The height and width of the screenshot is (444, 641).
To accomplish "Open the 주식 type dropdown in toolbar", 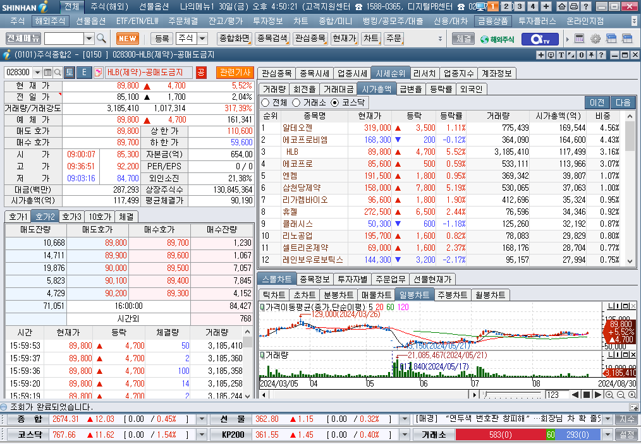I will (x=203, y=39).
